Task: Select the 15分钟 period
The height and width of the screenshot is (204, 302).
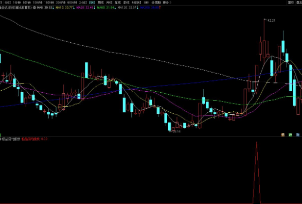Action: [x=49, y=3]
